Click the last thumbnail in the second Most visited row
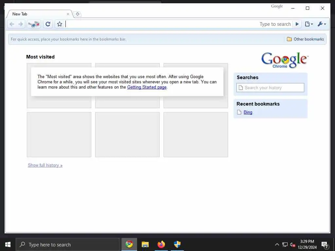 [x=196, y=135]
